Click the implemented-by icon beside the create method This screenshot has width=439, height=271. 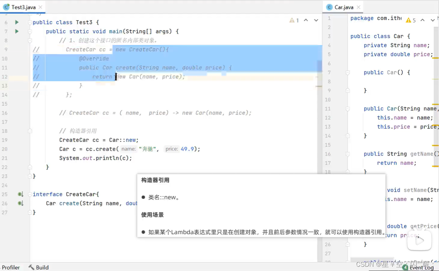[x=20, y=203]
